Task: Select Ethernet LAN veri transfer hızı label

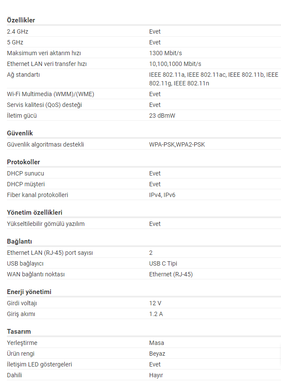Action: [x=47, y=64]
